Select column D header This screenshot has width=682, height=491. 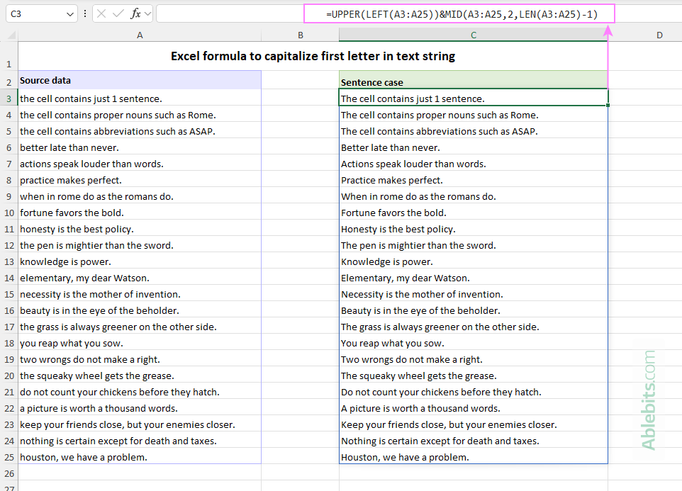pyautogui.click(x=659, y=35)
